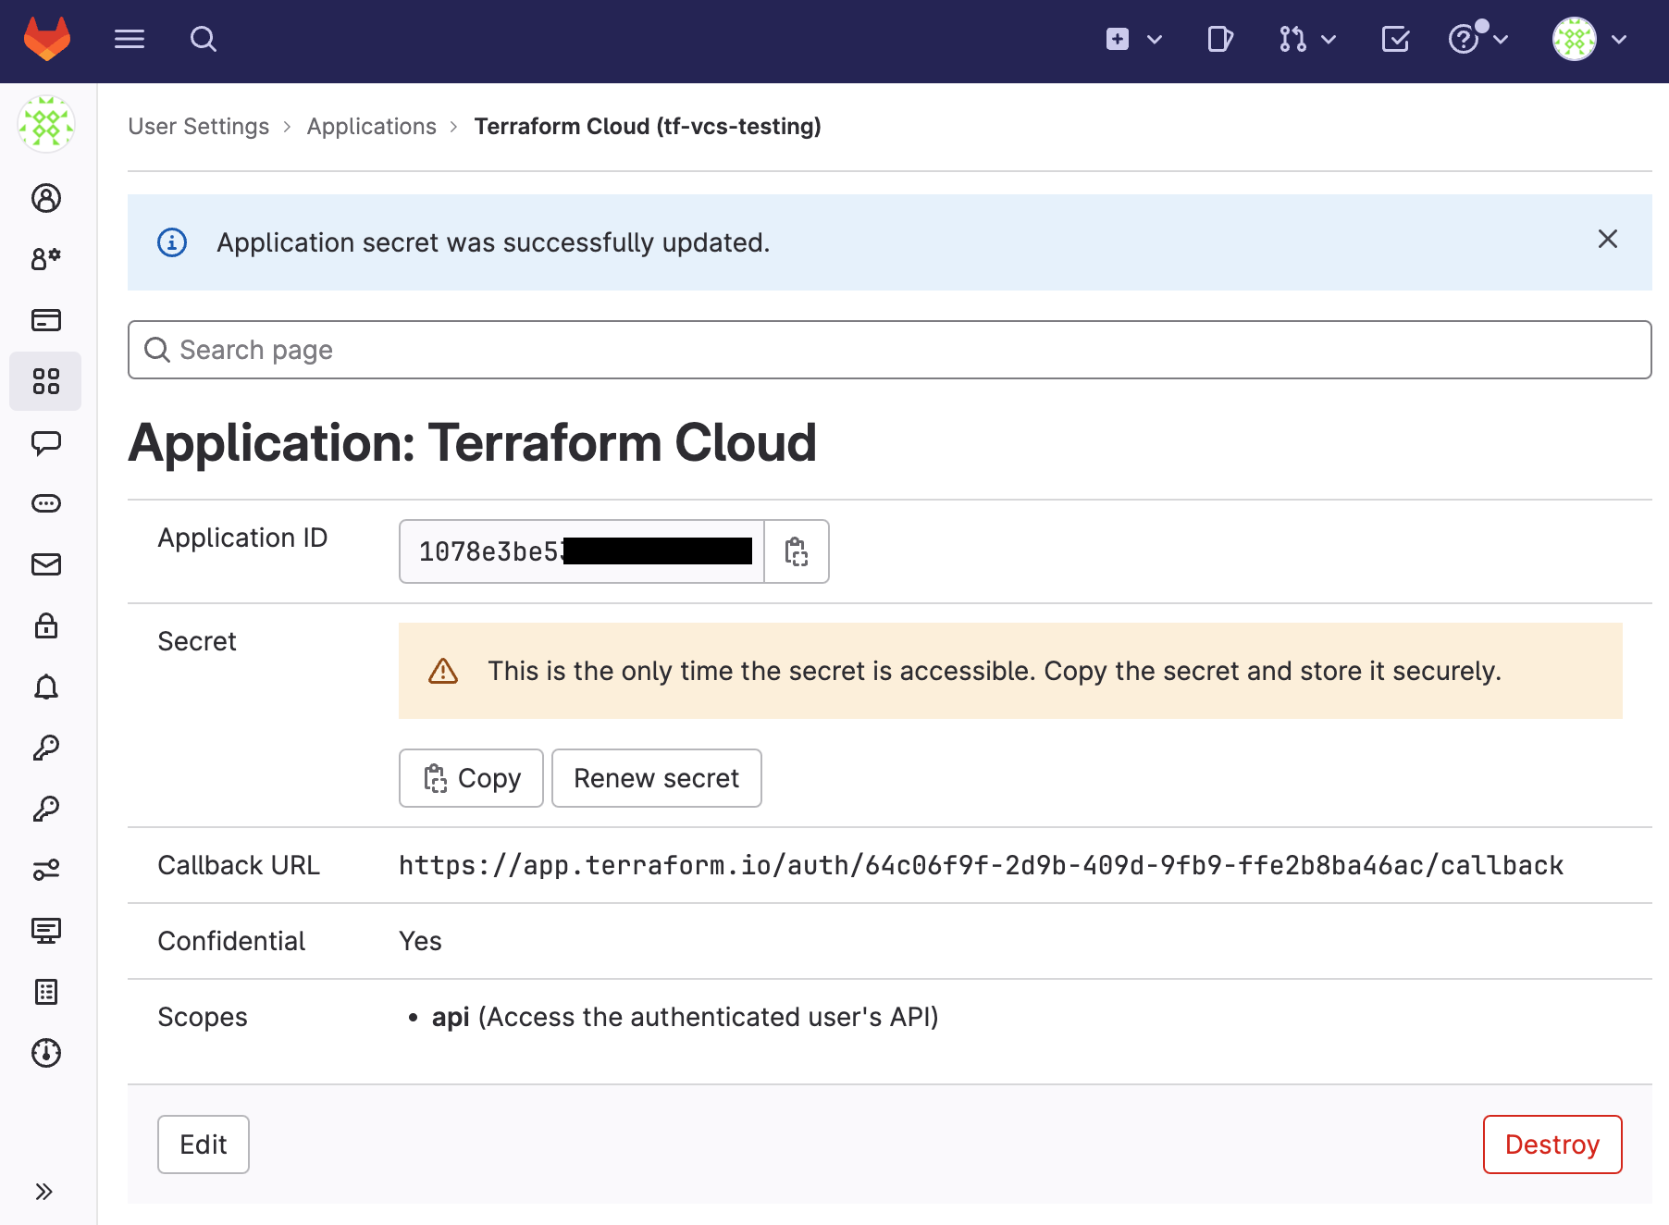Open the hamburger main menu

130,39
